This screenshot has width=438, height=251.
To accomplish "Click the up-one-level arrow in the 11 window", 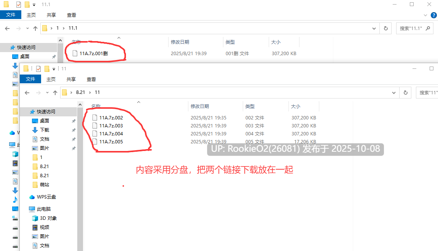I will click(55, 93).
